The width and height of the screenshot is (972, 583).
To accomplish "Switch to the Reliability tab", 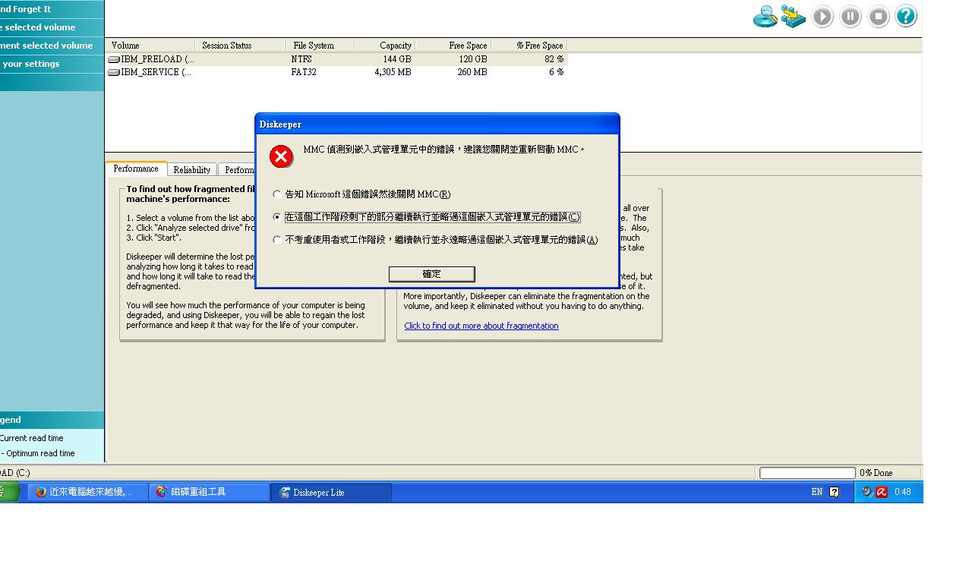I will (192, 170).
